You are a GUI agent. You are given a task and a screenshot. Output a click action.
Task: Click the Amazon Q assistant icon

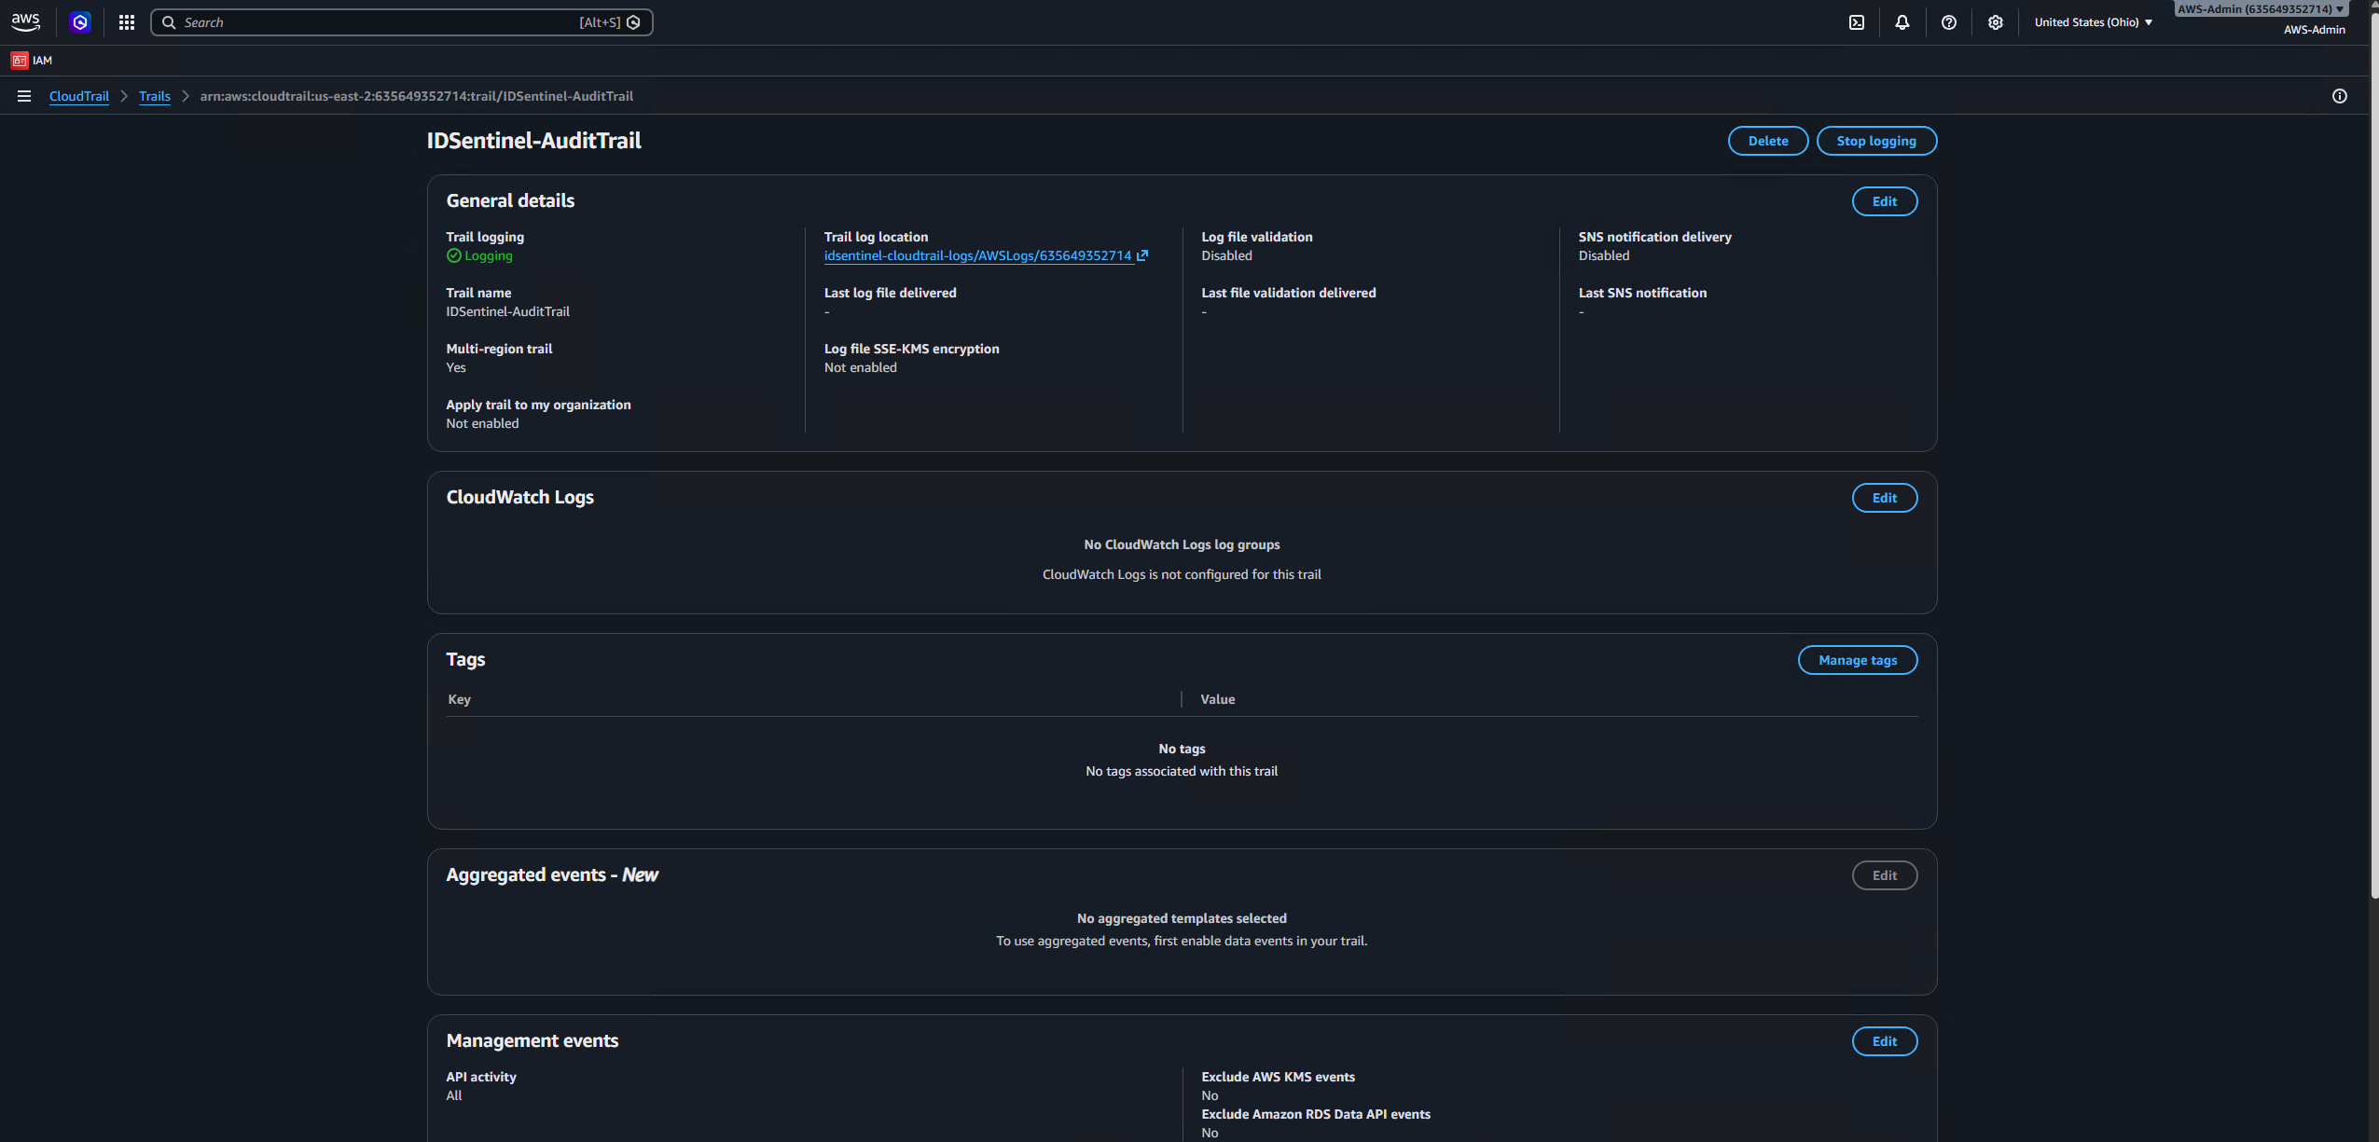point(80,22)
